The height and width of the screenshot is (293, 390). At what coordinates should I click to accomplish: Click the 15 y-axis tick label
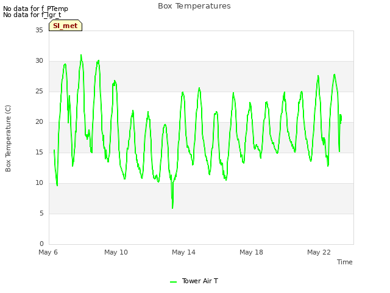tap(39, 152)
